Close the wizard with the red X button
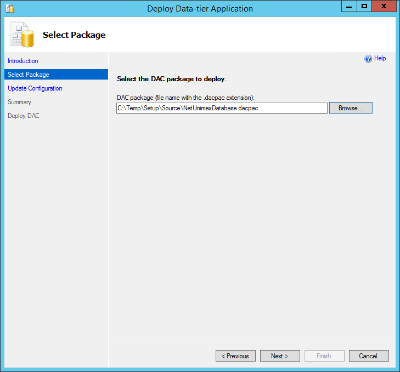This screenshot has height=372, width=400. (384, 7)
